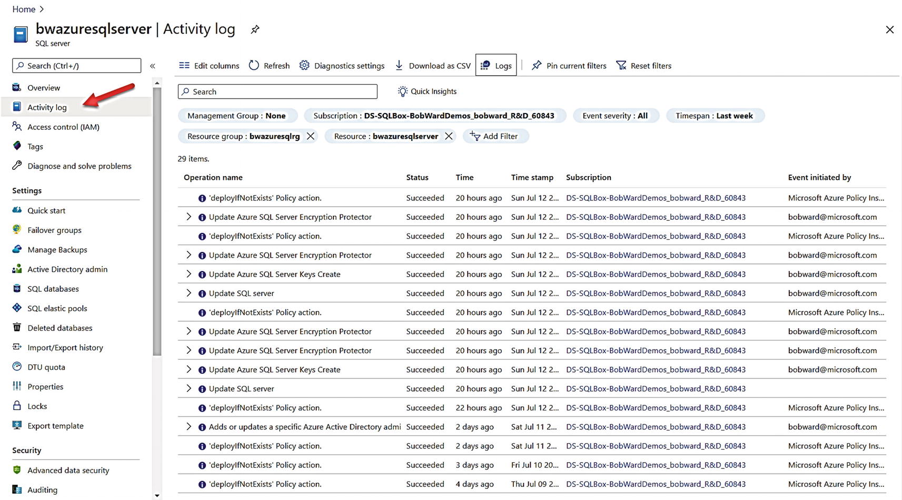The width and height of the screenshot is (902, 500).
Task: Remove the Resource bwazuresqlserver filter
Action: pos(449,136)
